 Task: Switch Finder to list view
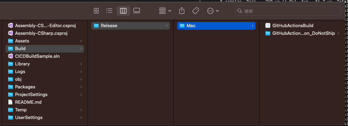[110, 11]
